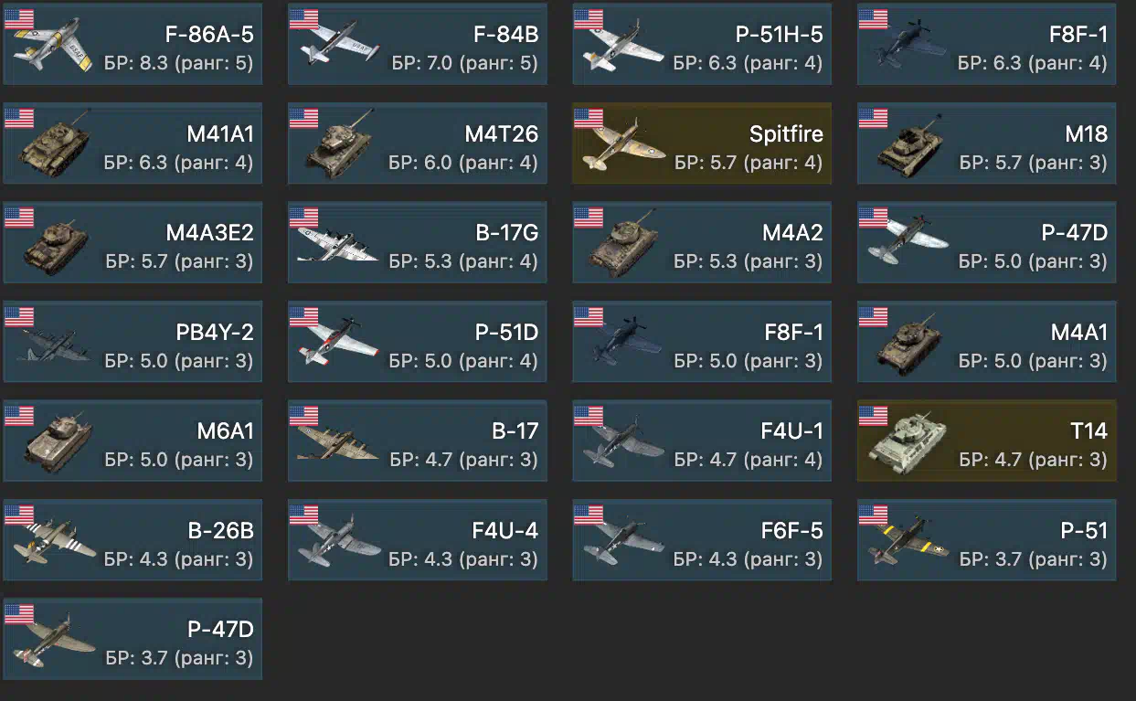Screen dimensions: 1136x701
Task: Open the highlighted Spitfire vehicle card
Action: pyautogui.click(x=702, y=143)
